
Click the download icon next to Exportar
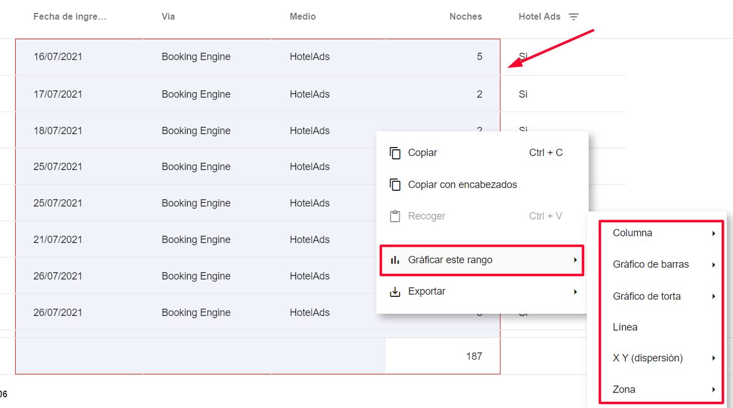[x=395, y=292]
